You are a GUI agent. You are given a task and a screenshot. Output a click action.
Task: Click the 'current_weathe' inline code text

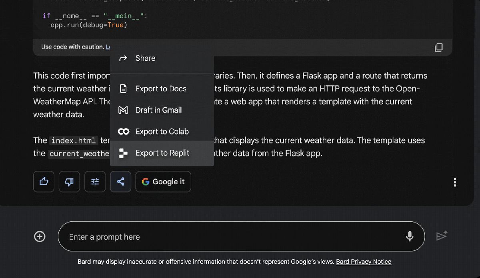click(79, 154)
